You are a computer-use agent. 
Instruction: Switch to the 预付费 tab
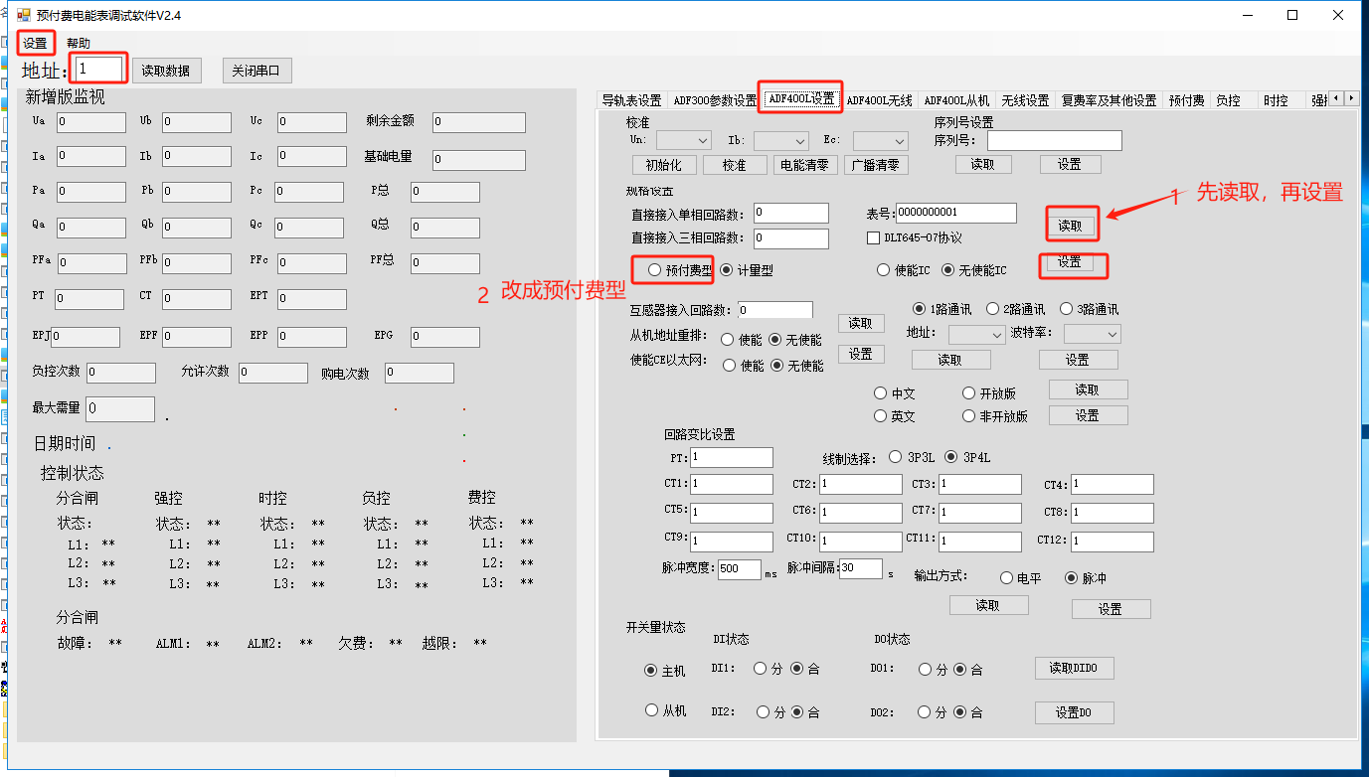pyautogui.click(x=1185, y=98)
